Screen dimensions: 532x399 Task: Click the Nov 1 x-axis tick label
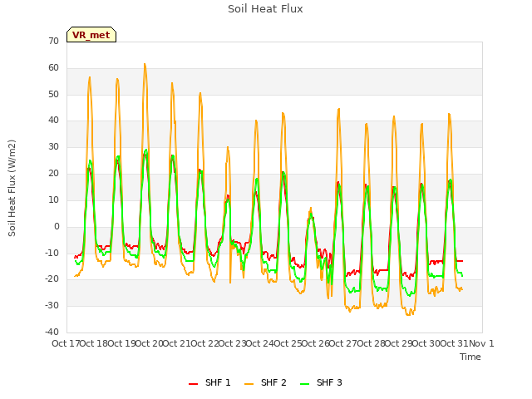[x=481, y=343]
